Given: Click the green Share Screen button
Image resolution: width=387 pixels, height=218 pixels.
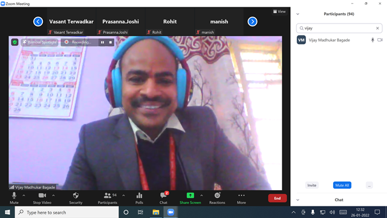Looking at the screenshot, I should pyautogui.click(x=190, y=198).
